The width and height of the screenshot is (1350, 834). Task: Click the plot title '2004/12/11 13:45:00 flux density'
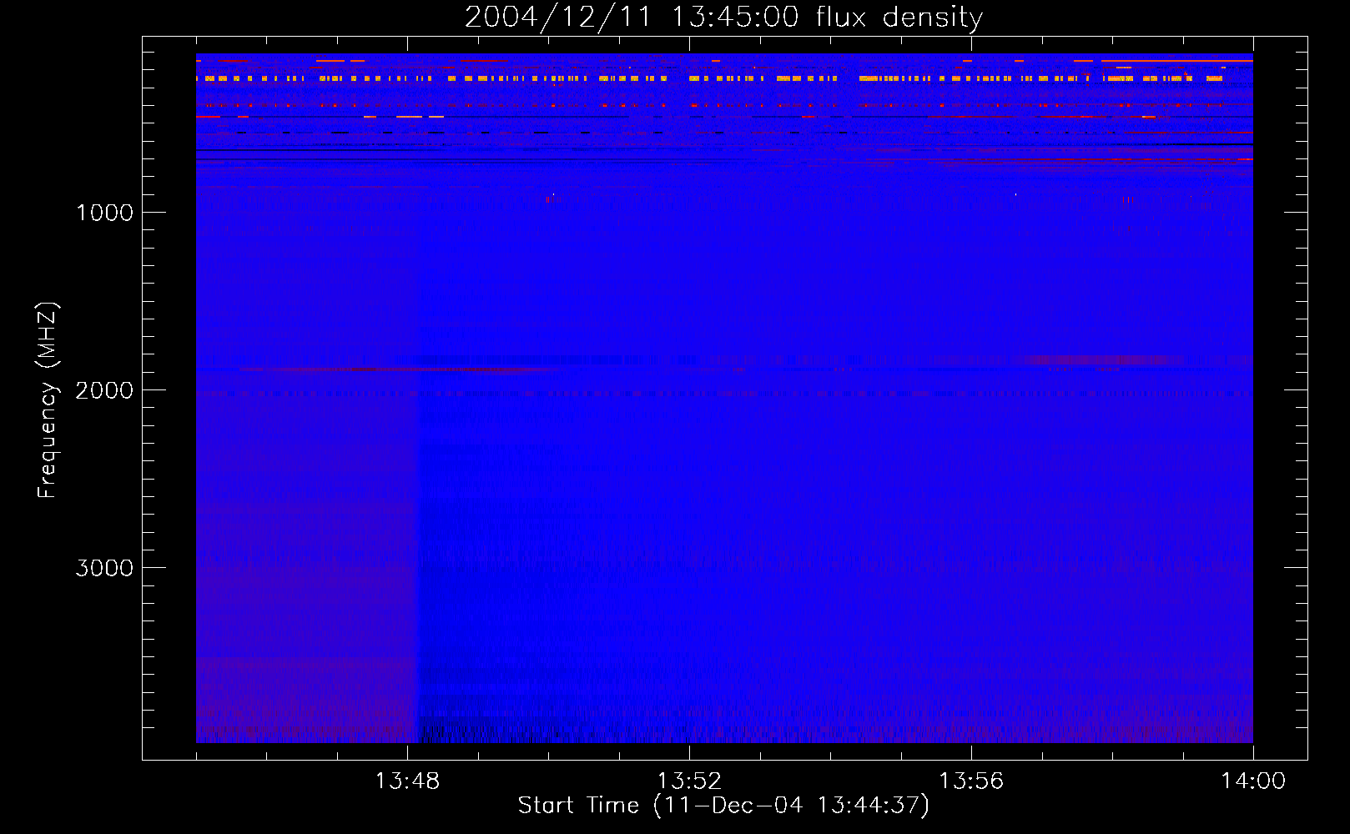pyautogui.click(x=723, y=18)
